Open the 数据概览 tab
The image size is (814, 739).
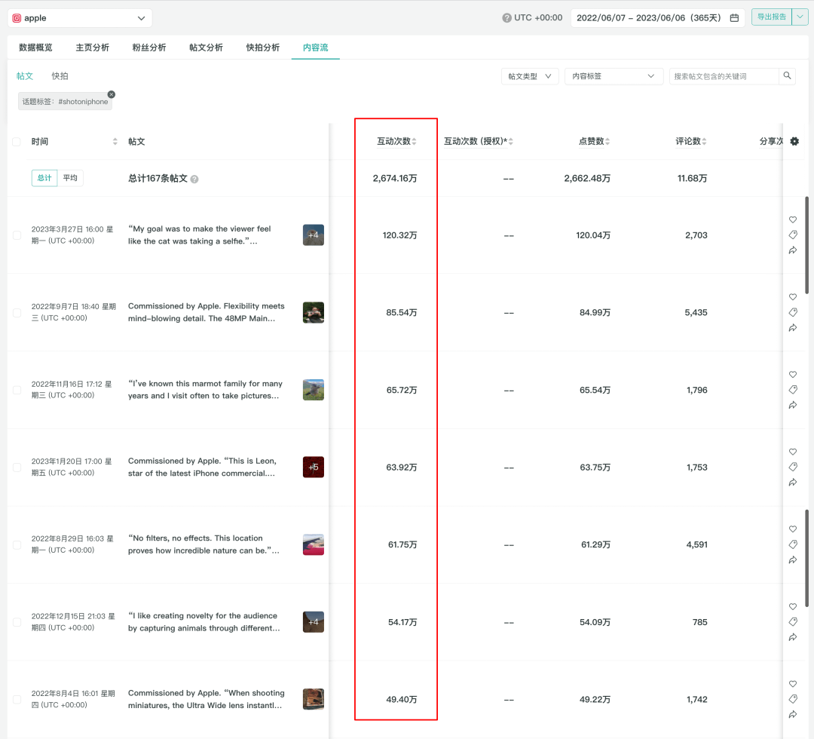(x=35, y=48)
